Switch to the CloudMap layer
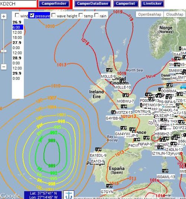This screenshot has height=199, width=186. point(174,15)
